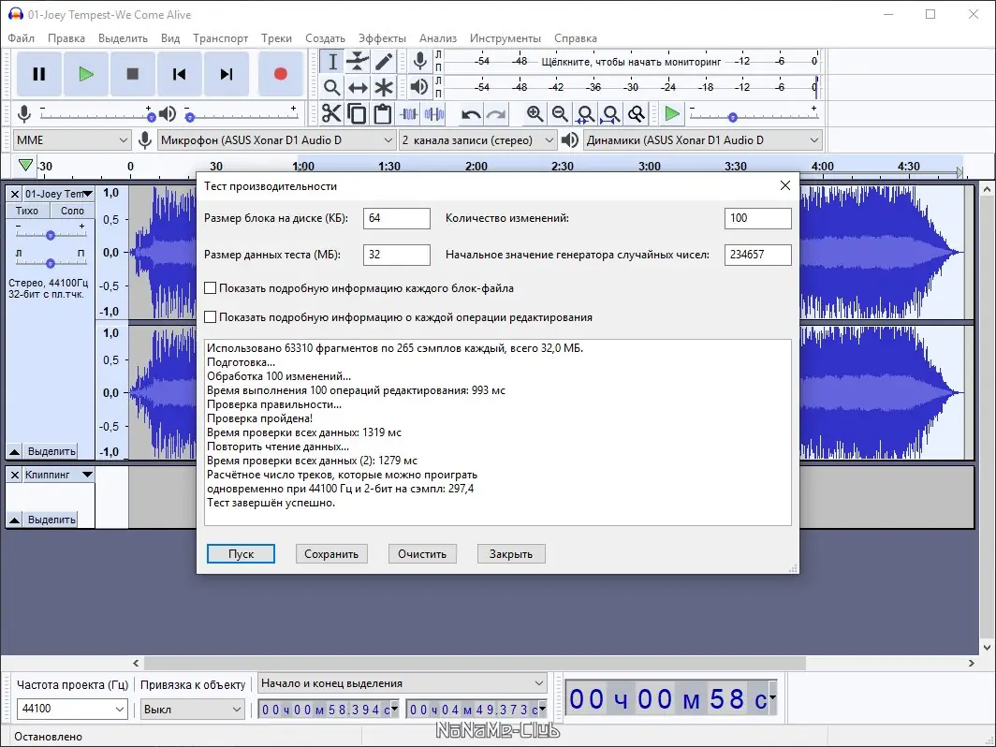Click the Пуск button
Image resolution: width=996 pixels, height=747 pixels.
[x=241, y=554]
